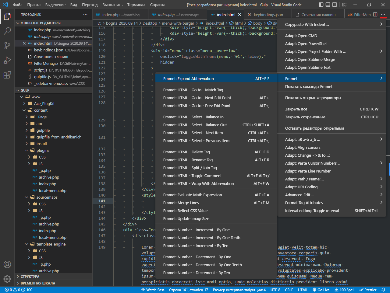Click line number 141 in gutter
Screen dimensions: 390x293
click(x=102, y=201)
